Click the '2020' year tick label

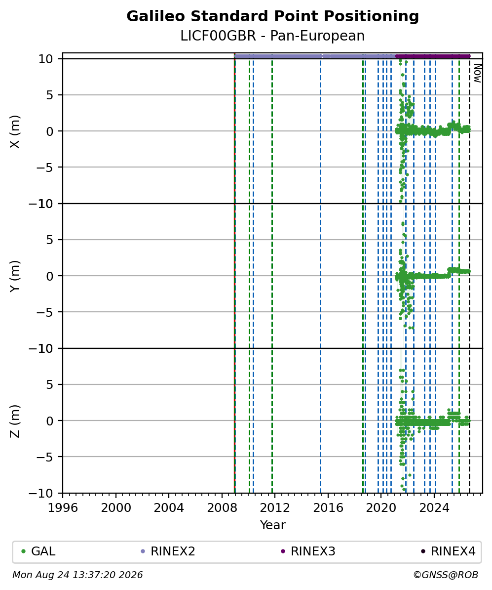point(381,508)
